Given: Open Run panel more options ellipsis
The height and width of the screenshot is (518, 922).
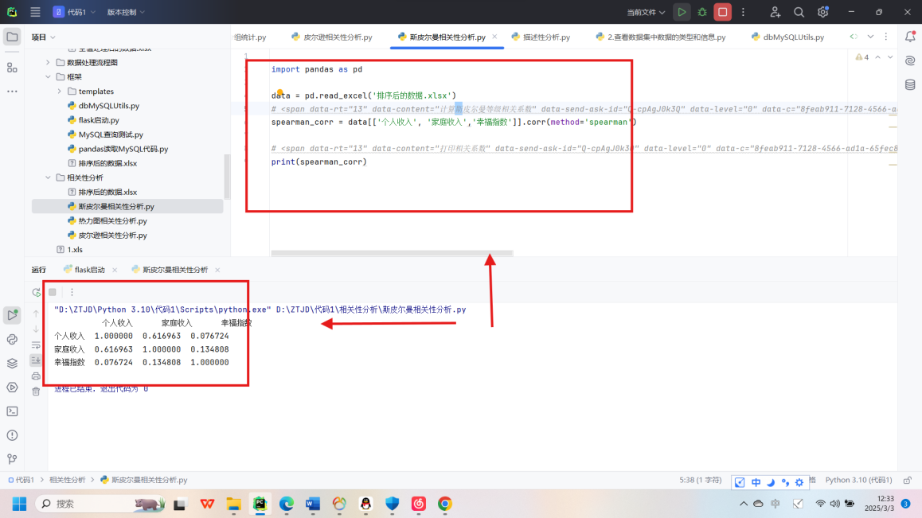Looking at the screenshot, I should tap(72, 292).
